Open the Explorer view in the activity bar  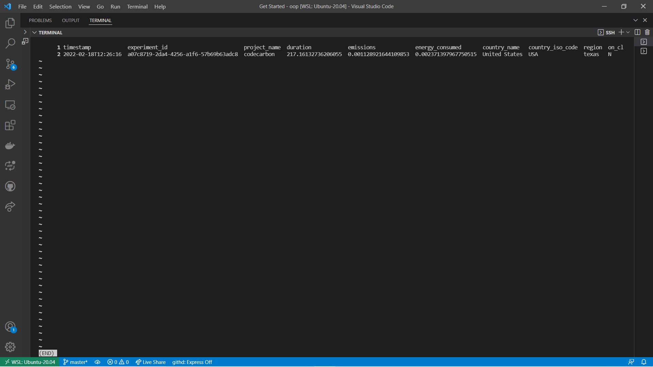point(10,23)
